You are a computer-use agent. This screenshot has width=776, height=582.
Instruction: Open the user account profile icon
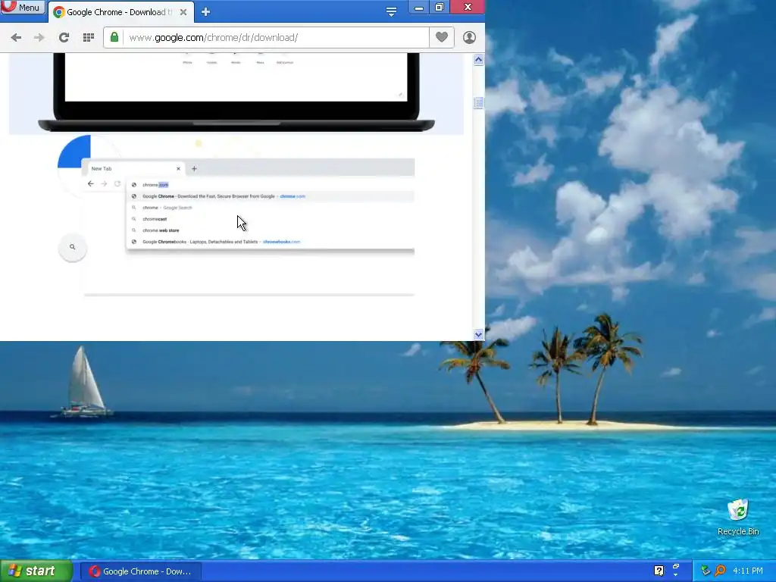tap(469, 38)
